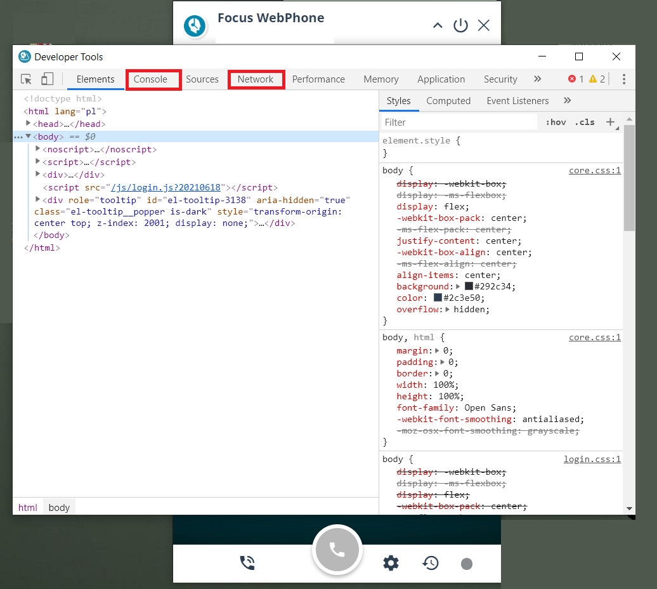
Task: Click the red error count icon
Action: pyautogui.click(x=572, y=79)
